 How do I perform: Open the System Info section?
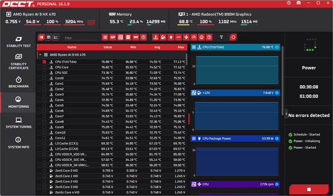tap(19, 143)
